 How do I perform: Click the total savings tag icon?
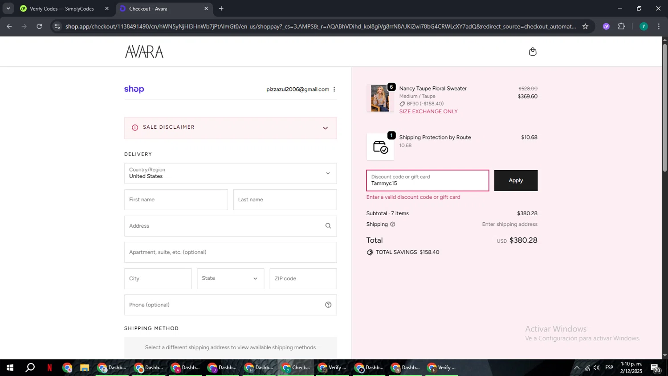(x=370, y=252)
